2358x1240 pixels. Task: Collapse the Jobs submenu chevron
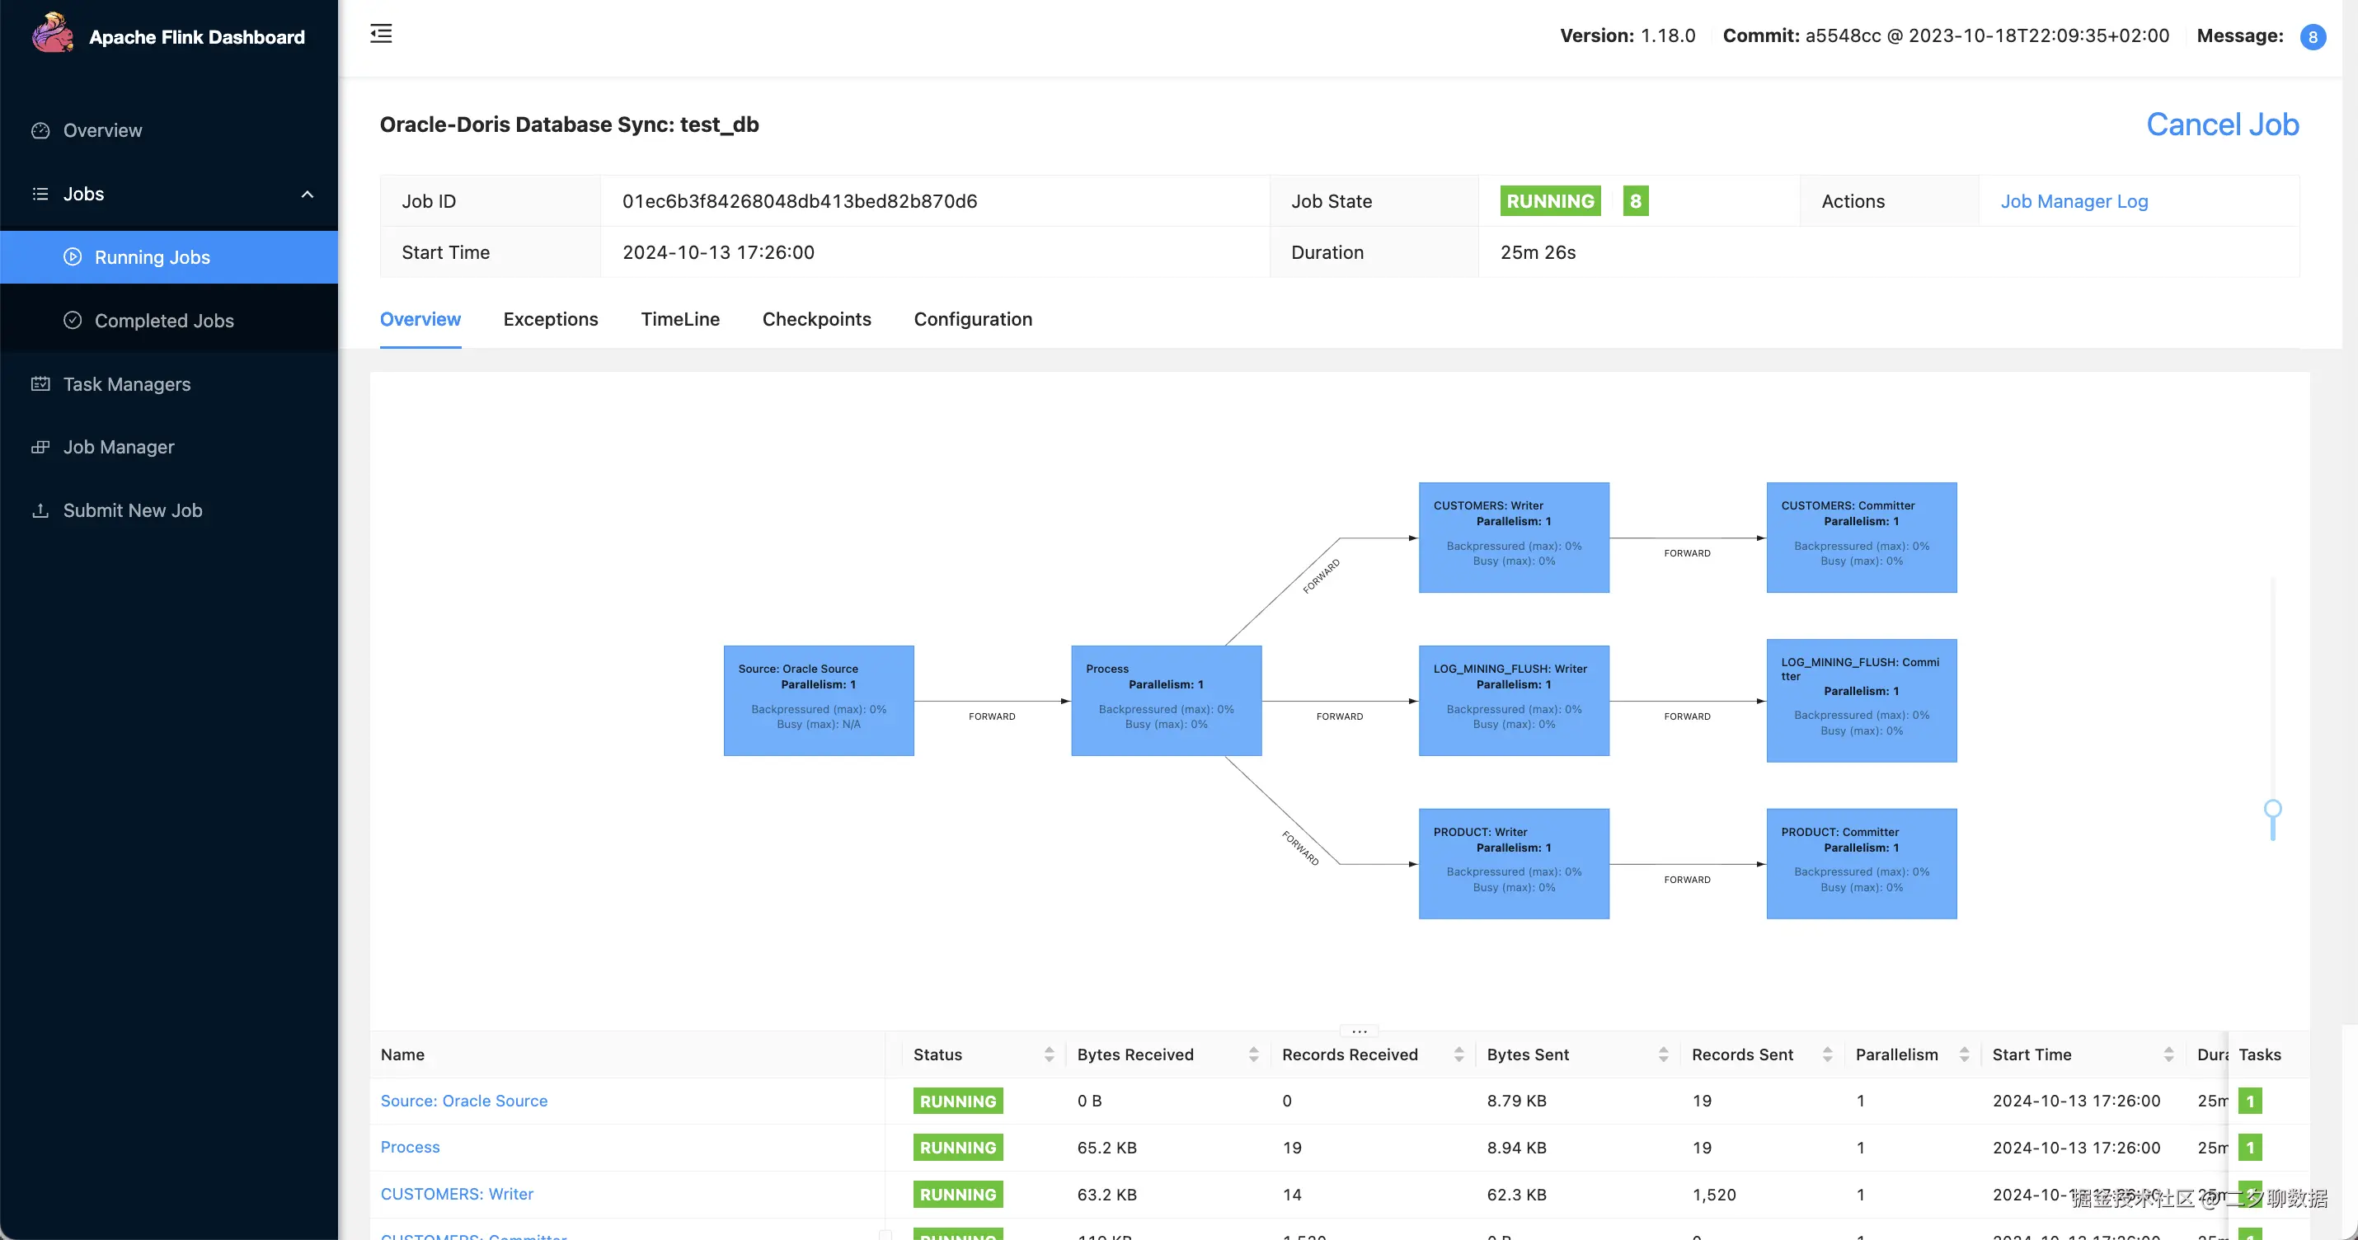(x=308, y=194)
